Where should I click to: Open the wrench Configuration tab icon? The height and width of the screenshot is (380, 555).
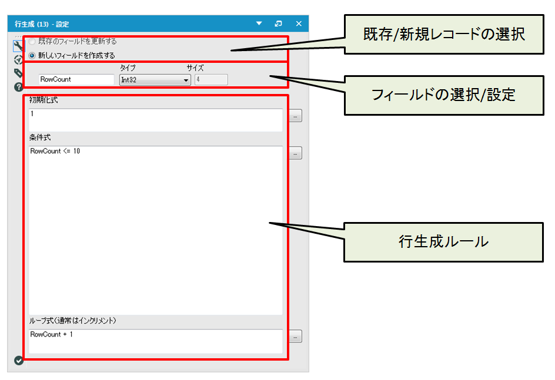(18, 46)
